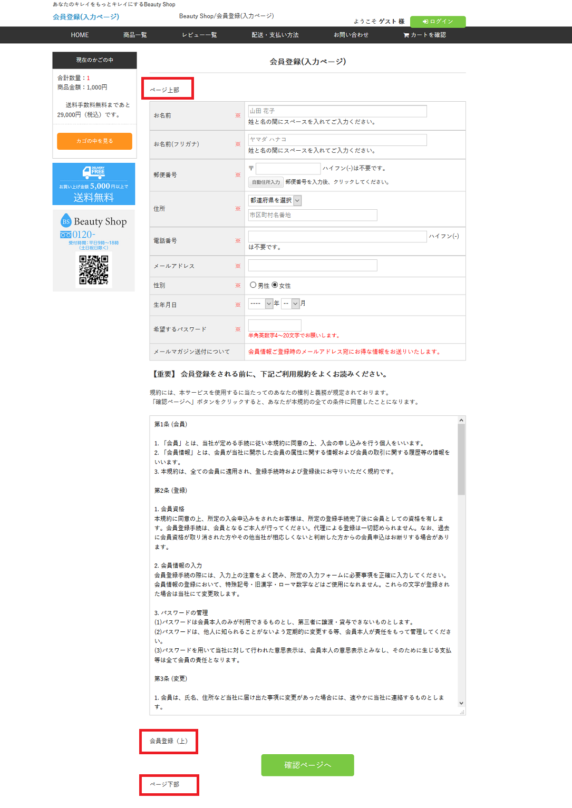Click the 自動住所入力 button
Image resolution: width=572 pixels, height=808 pixels.
(266, 182)
